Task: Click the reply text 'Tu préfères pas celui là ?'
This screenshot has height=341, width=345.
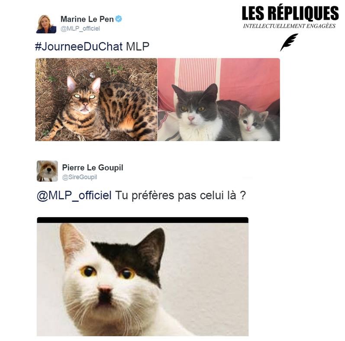Action: click(180, 195)
